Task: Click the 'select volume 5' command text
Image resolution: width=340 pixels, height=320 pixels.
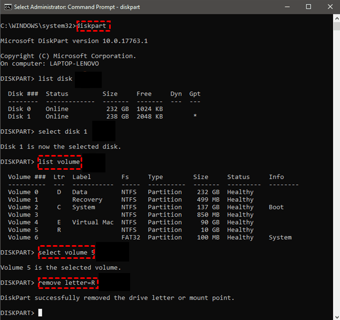Action: [66, 253]
